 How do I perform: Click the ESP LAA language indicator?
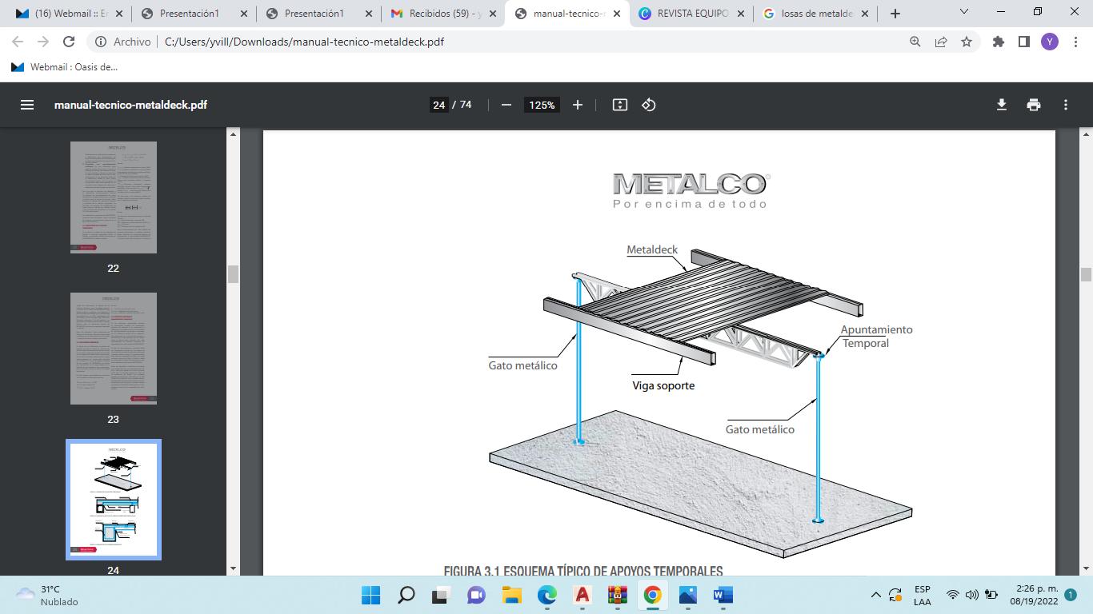[923, 595]
